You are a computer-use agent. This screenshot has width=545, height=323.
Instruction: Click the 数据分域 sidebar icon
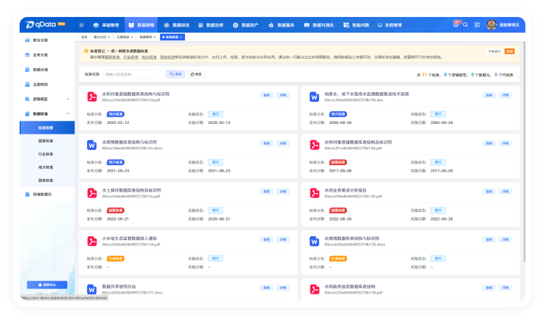(x=27, y=70)
